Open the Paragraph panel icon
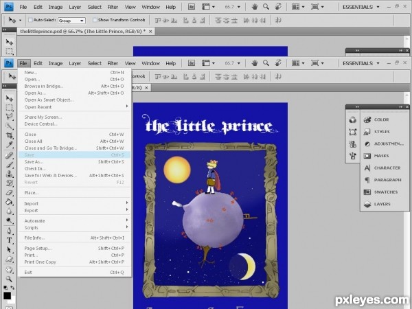 [x=367, y=180]
